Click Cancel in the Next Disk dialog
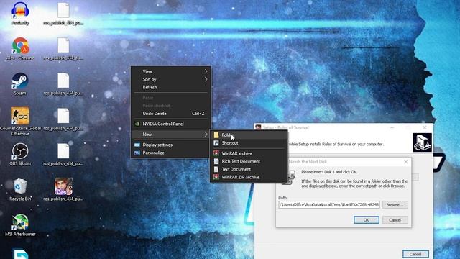The image size is (460, 259). coord(395,220)
